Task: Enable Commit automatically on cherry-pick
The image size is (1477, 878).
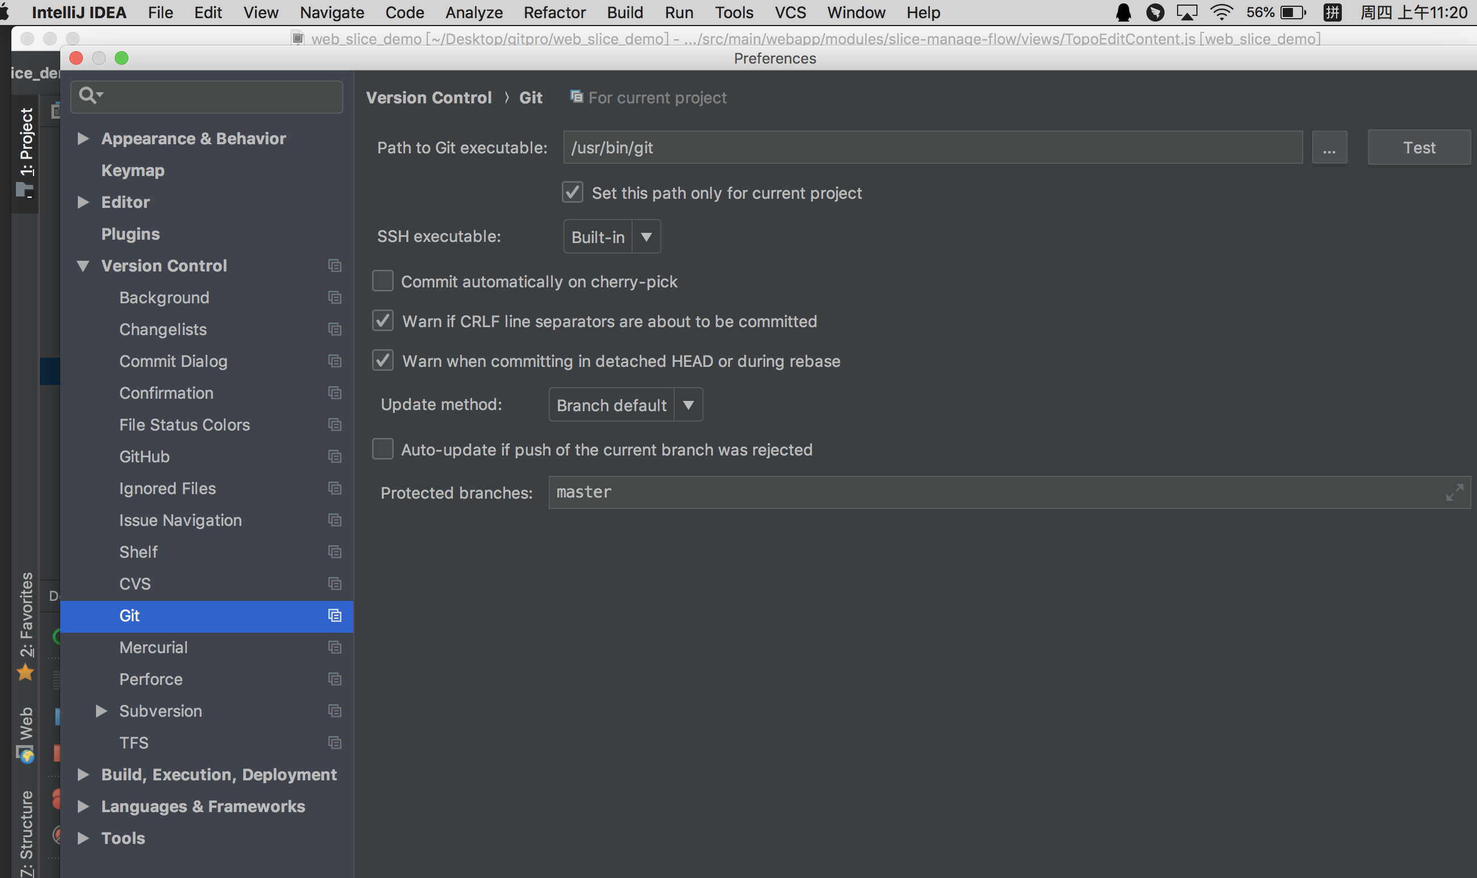Action: 383,281
